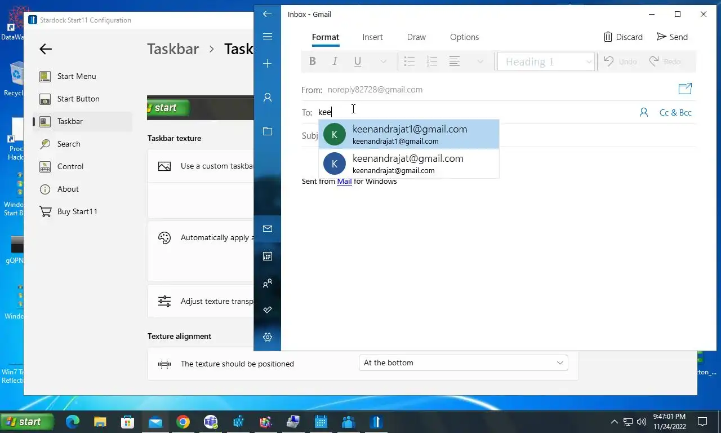Discard the draft email

[x=623, y=37]
